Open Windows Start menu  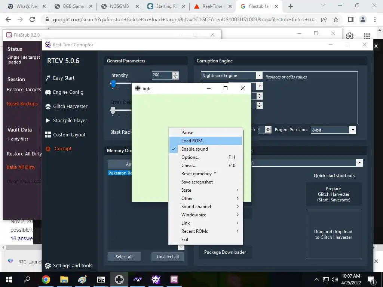[9, 280]
